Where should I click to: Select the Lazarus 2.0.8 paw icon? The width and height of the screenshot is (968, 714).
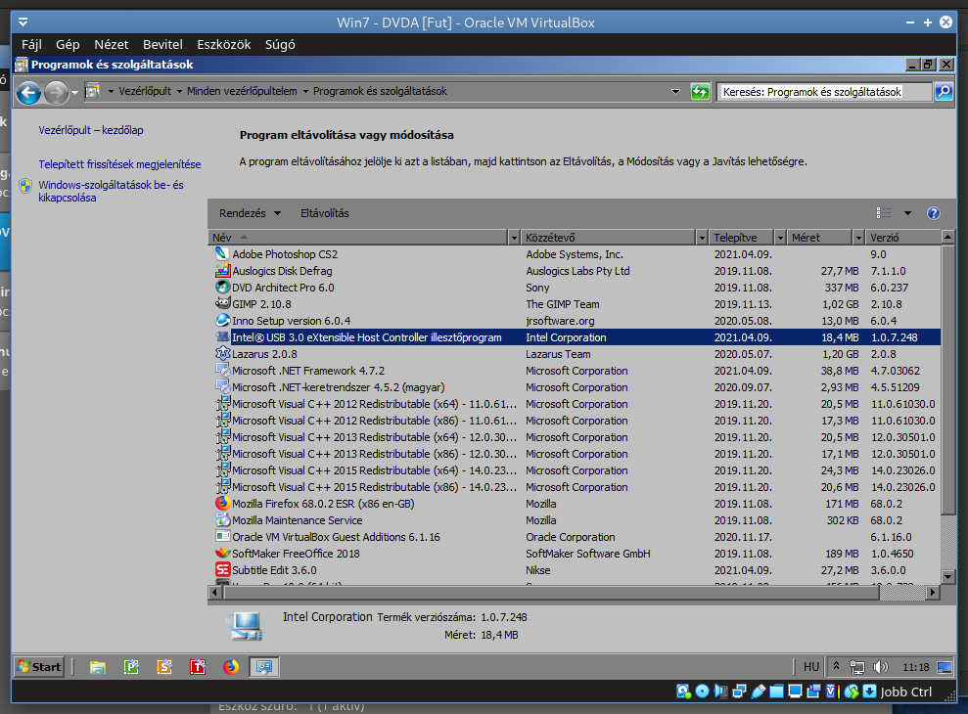222,354
